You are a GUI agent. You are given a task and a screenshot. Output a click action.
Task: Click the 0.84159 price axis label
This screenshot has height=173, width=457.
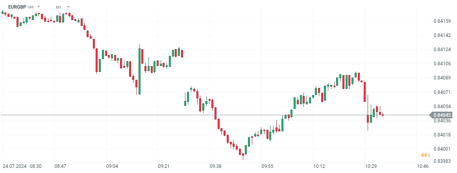click(x=442, y=21)
